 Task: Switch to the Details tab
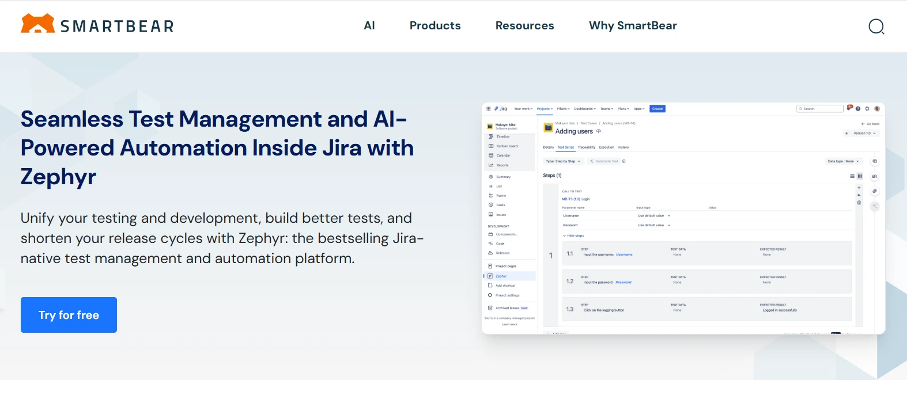pyautogui.click(x=548, y=147)
